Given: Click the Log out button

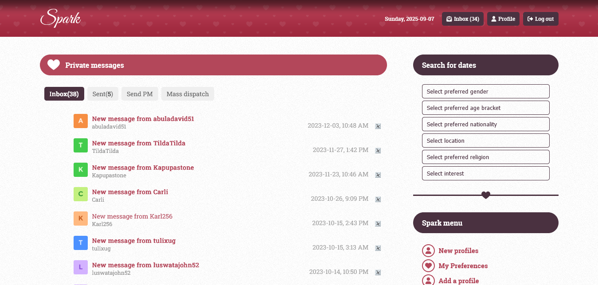Looking at the screenshot, I should 540,19.
